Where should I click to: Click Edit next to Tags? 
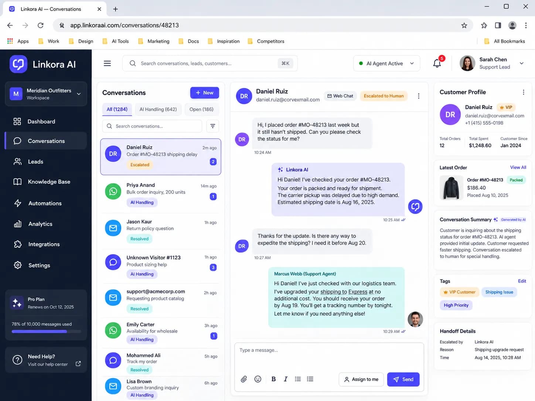pos(522,281)
